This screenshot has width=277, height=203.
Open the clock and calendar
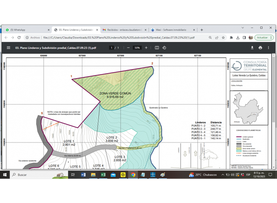click(x=259, y=175)
